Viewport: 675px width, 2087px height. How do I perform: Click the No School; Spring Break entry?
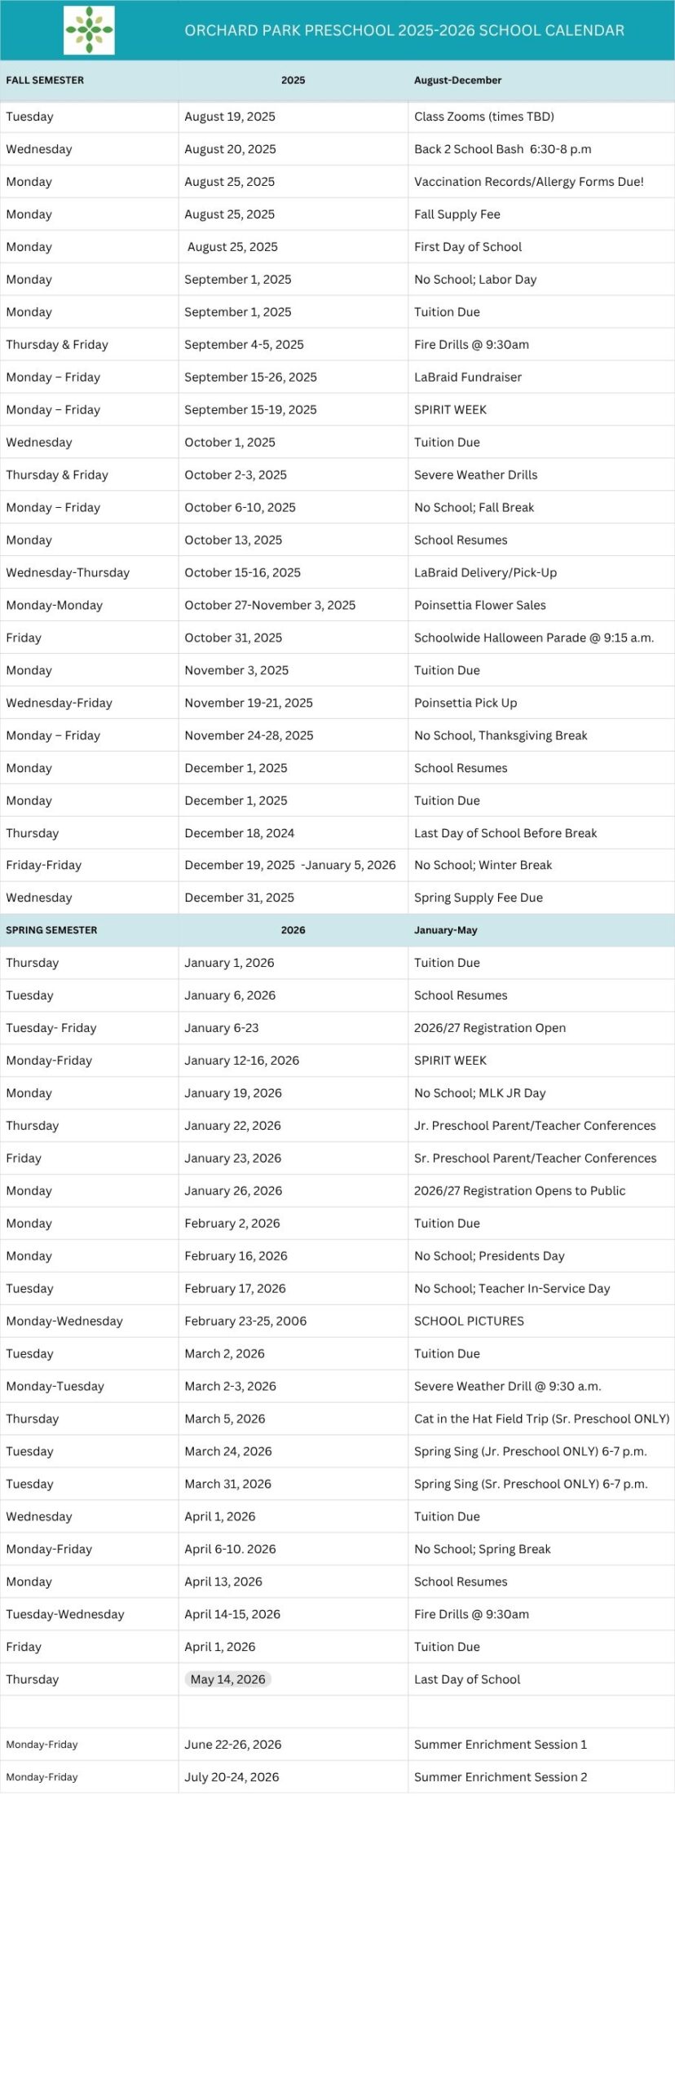click(482, 1549)
